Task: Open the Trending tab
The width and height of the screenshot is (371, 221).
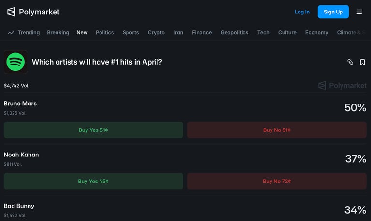Action: [24, 33]
